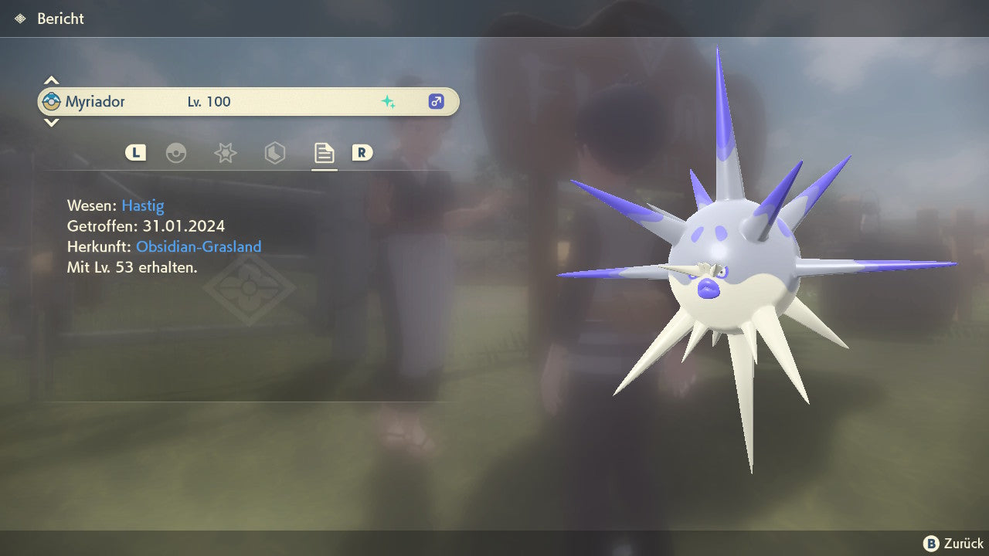Viewport: 989px width, 556px height.
Task: Click the Obsidian-Grasland origin link
Action: tap(199, 247)
